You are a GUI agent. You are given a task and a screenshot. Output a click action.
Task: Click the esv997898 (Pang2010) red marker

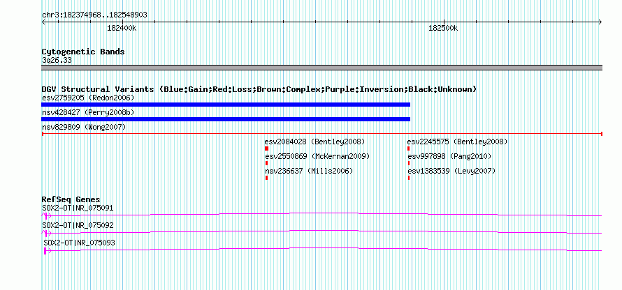coord(409,163)
